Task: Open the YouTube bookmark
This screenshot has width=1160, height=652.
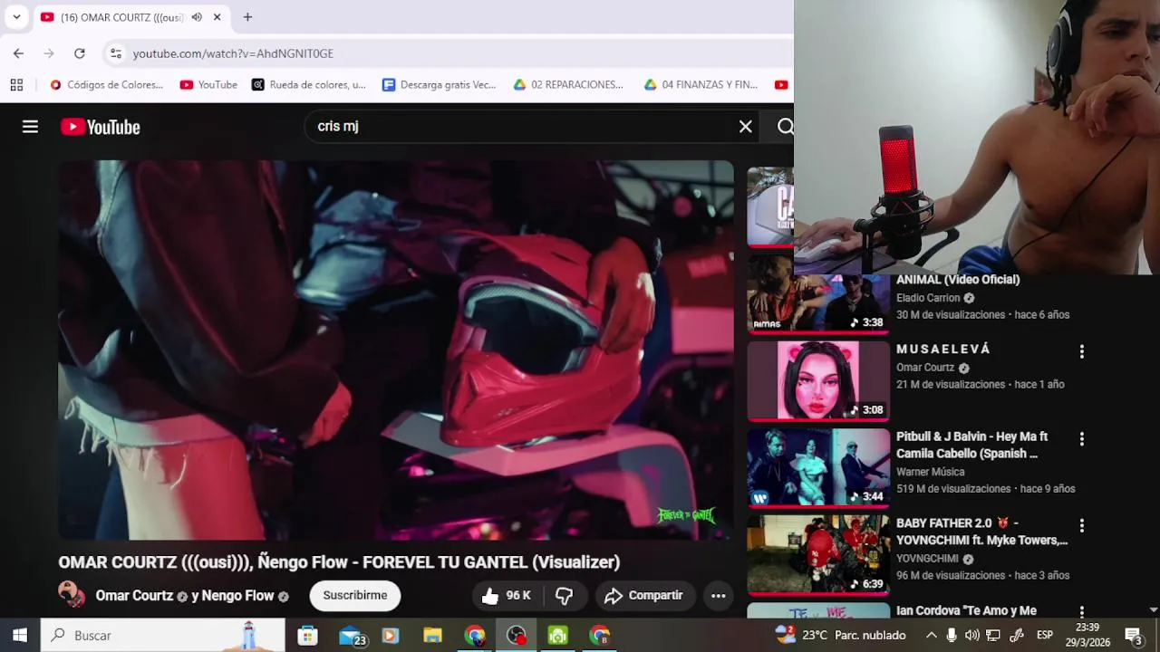Action: pos(208,85)
